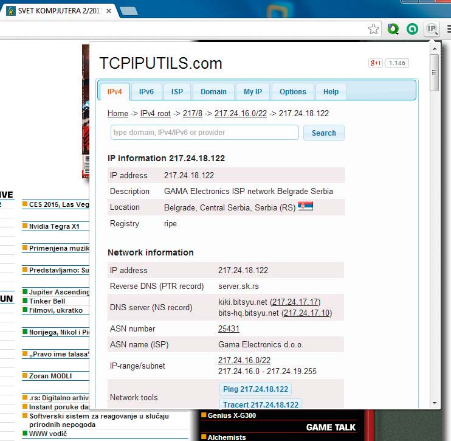Open the Genius X-G300 article
451x441 pixels.
pyautogui.click(x=232, y=415)
